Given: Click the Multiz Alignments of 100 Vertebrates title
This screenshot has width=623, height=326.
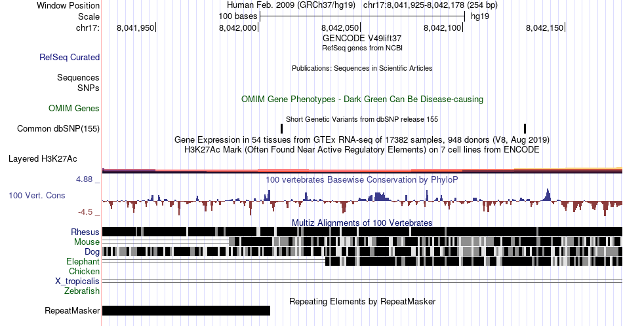Looking at the screenshot, I should (x=362, y=223).
